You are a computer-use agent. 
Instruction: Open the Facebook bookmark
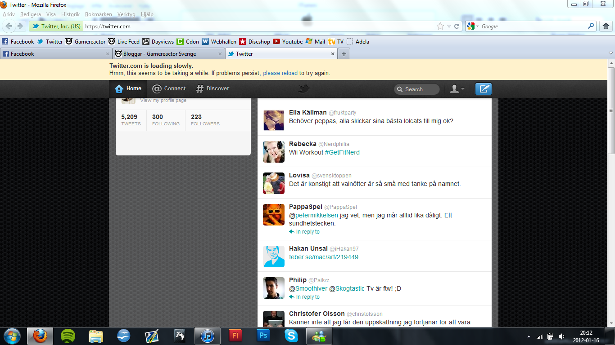click(x=18, y=41)
